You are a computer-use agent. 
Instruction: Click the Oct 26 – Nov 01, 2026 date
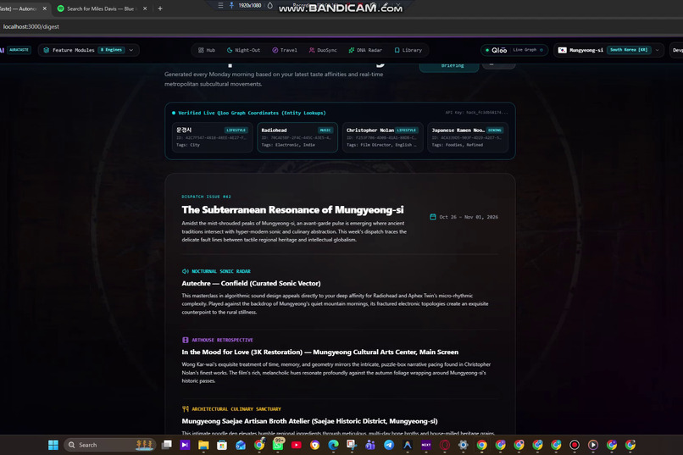(x=469, y=217)
